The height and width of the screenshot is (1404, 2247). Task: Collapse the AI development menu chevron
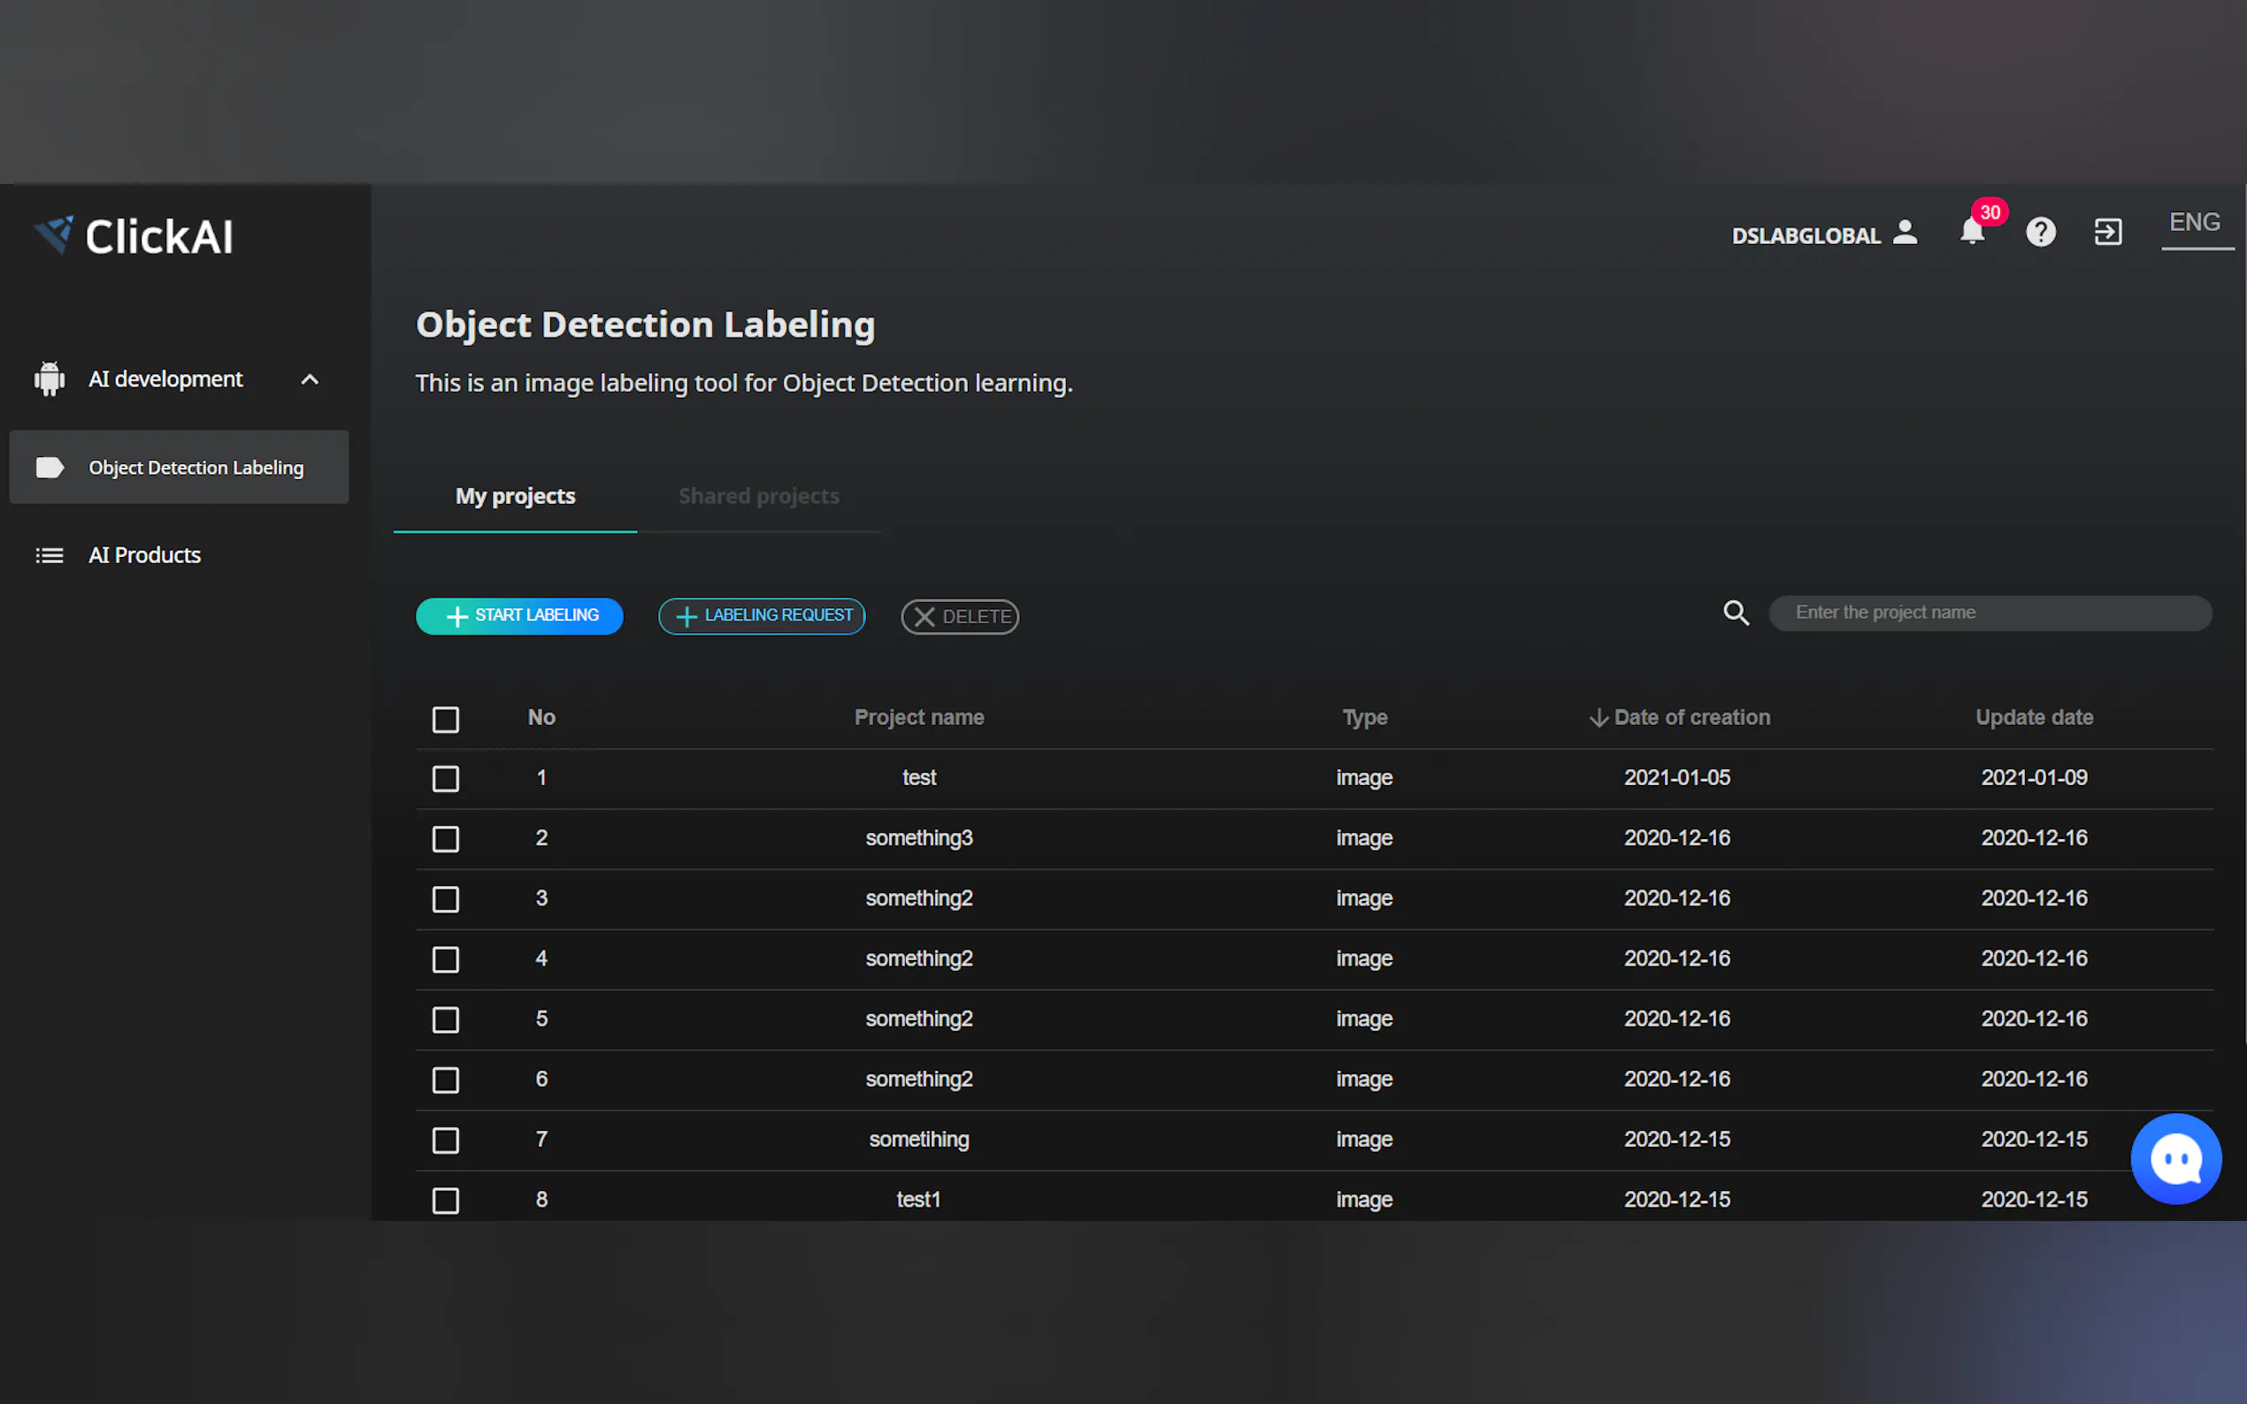click(x=310, y=380)
